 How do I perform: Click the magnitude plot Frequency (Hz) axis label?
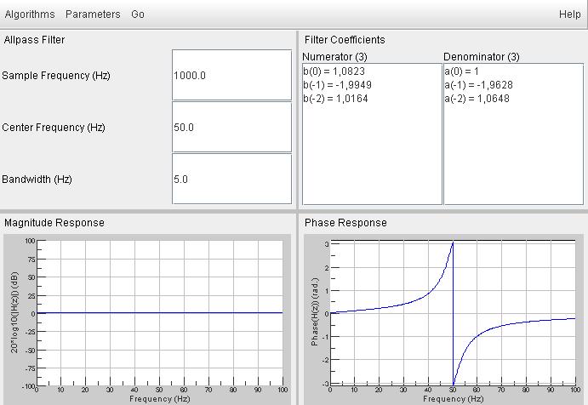click(160, 399)
